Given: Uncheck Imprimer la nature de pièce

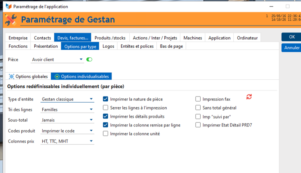Looking at the screenshot, I should coord(105,99).
